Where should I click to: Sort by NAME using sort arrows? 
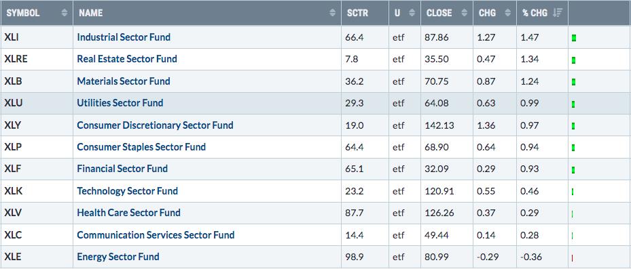(332, 13)
